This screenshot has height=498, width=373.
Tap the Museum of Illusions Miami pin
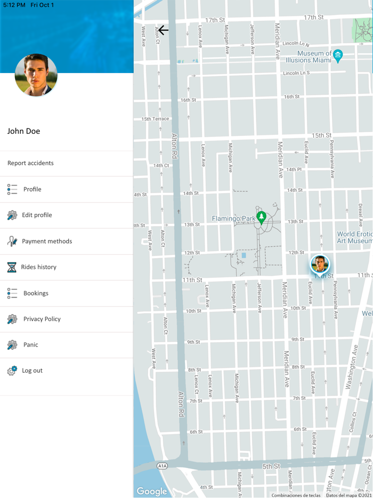[338, 56]
